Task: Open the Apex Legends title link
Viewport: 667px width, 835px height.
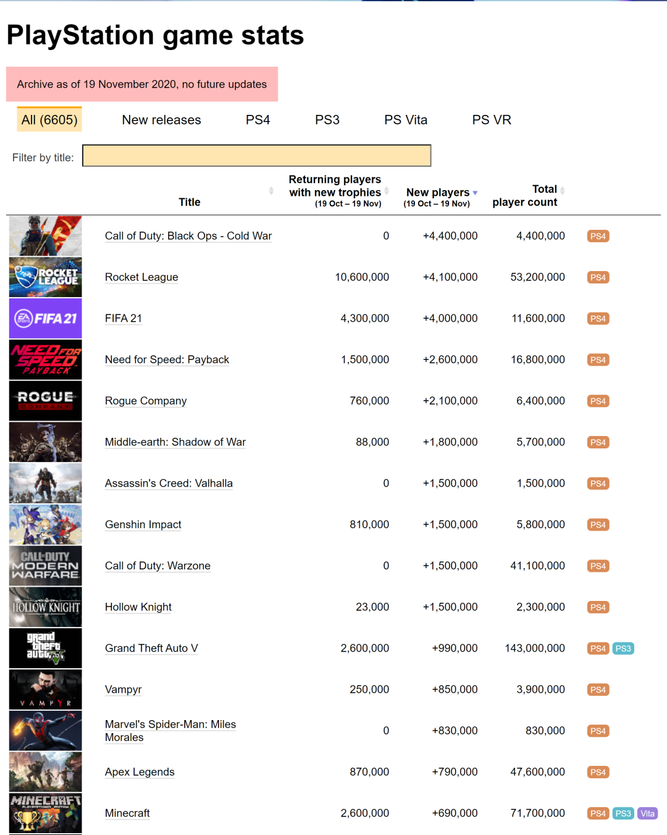Action: click(140, 772)
